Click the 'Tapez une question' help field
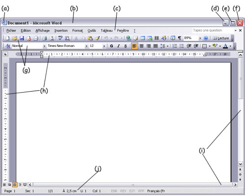Image resolution: width=245 pixels, height=196 pixels. tap(213, 30)
